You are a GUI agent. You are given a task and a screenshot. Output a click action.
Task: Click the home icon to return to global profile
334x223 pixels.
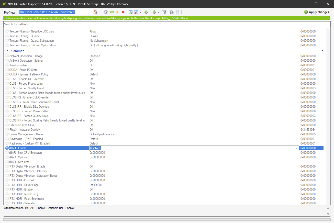[96, 12]
